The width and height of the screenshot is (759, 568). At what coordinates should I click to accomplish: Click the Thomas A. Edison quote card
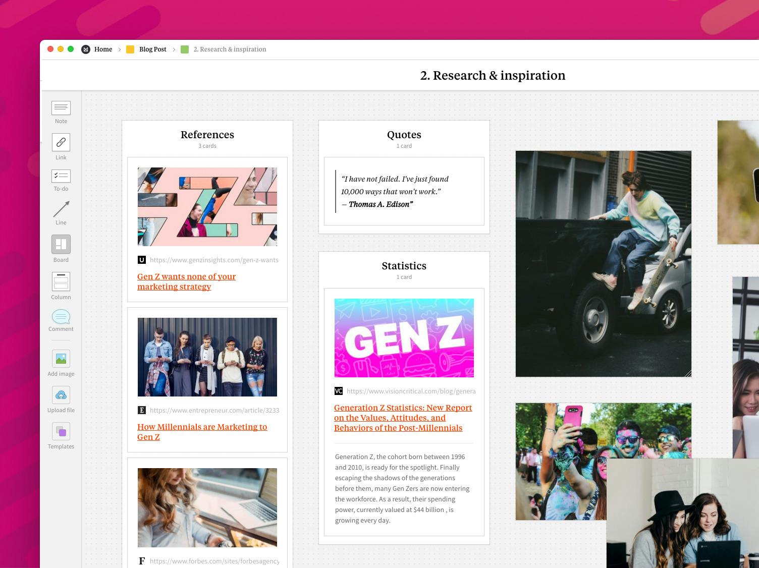coord(404,191)
